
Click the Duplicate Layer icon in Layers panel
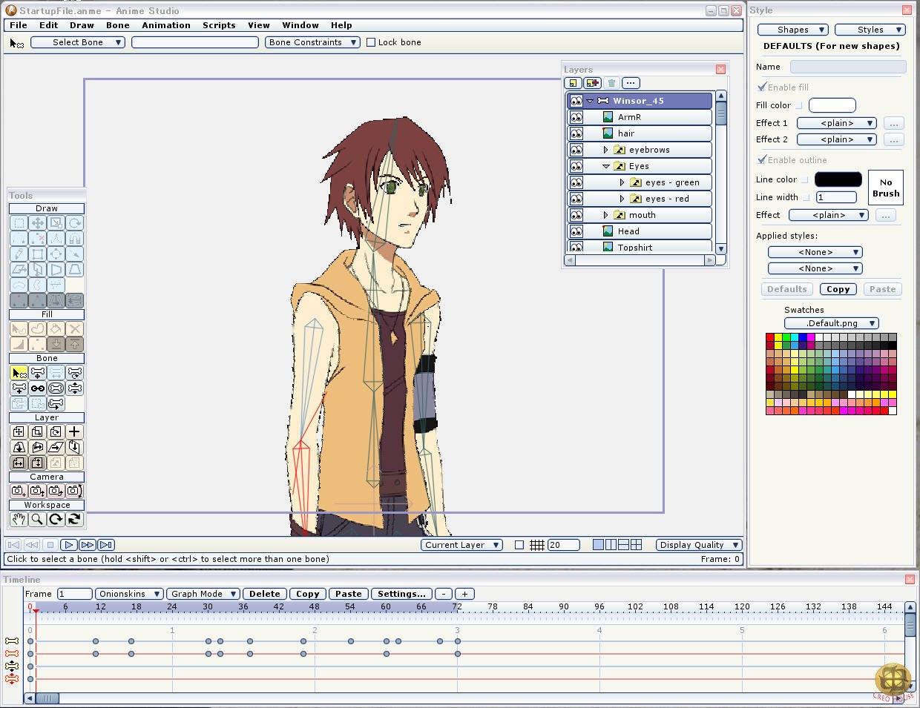point(592,83)
